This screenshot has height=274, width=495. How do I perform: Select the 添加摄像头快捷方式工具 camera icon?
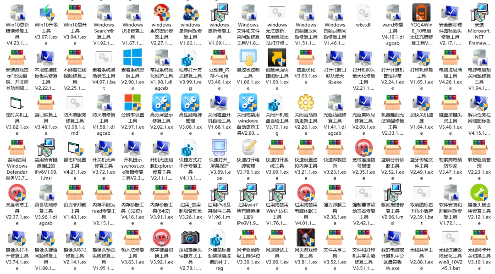tap(190, 238)
